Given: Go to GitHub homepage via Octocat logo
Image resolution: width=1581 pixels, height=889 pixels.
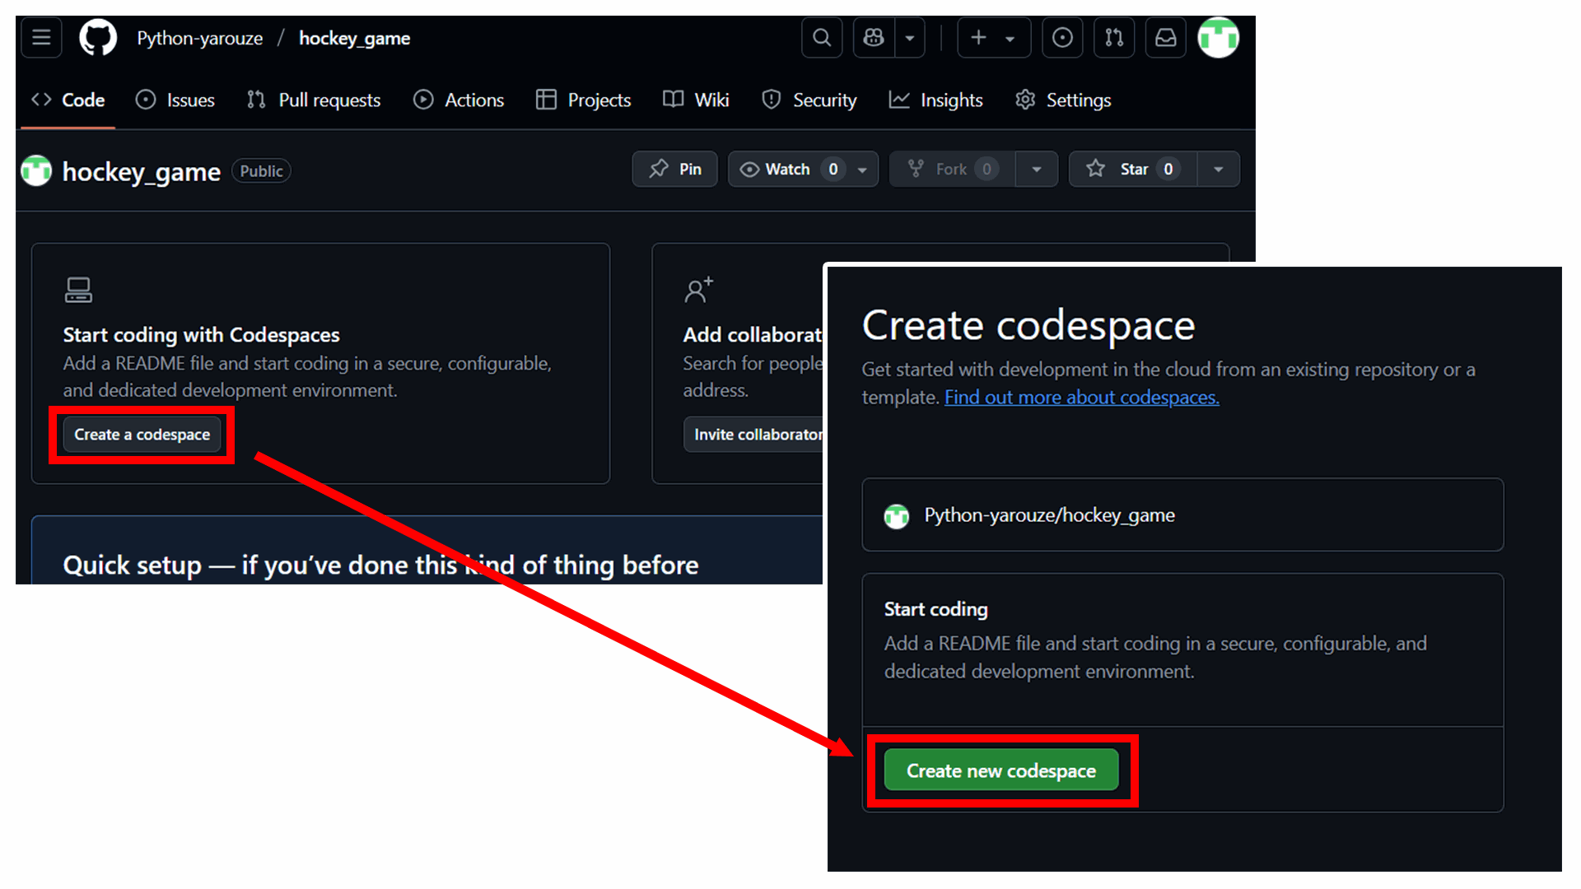Looking at the screenshot, I should click(x=98, y=38).
